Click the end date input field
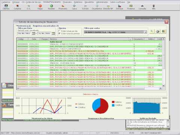This screenshot has height=135, width=180. 45,33
